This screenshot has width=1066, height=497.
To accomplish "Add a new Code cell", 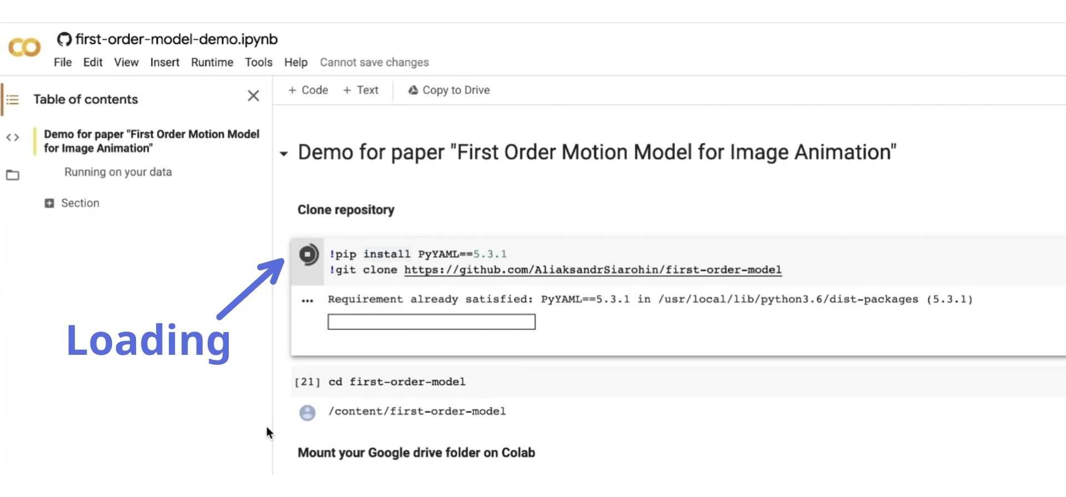I will pyautogui.click(x=308, y=90).
